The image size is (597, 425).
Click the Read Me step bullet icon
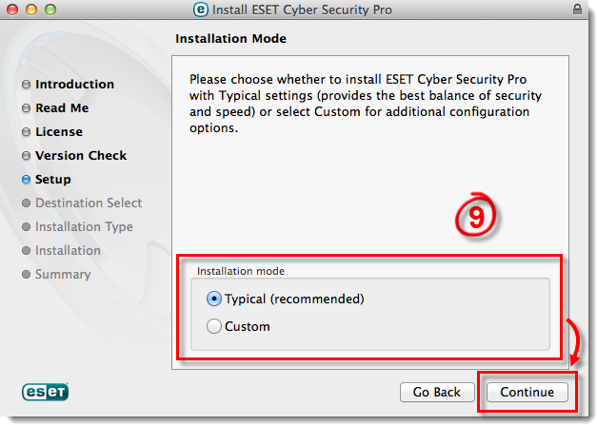(26, 108)
